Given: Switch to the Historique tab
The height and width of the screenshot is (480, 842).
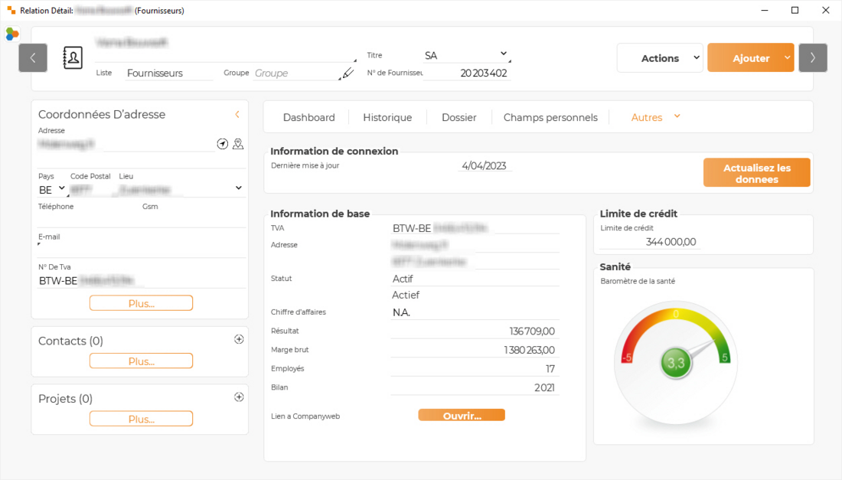Looking at the screenshot, I should (x=387, y=118).
